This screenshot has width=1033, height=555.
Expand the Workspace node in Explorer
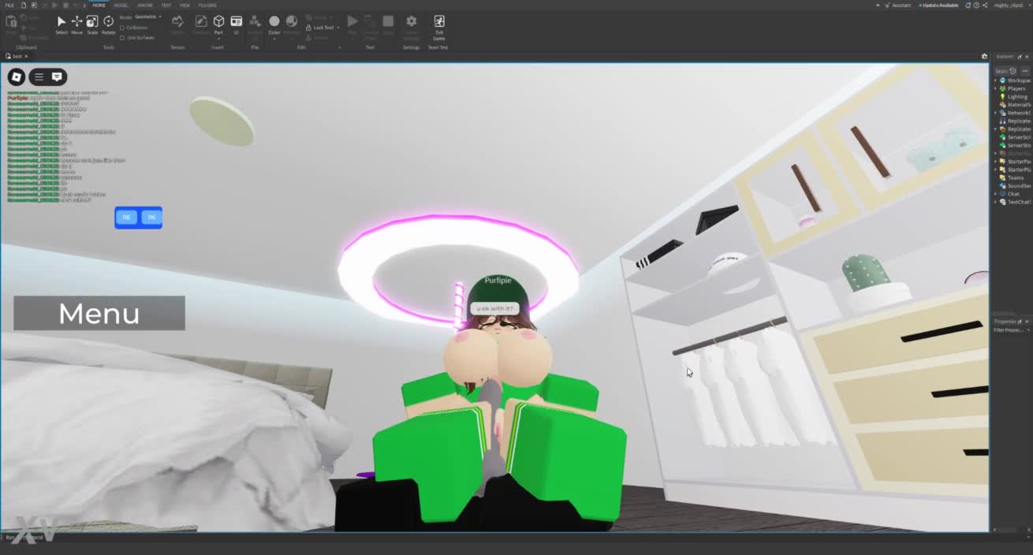tap(995, 80)
